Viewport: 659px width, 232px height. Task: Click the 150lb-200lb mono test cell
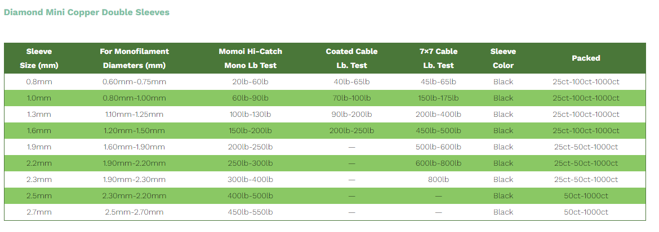pos(250,131)
